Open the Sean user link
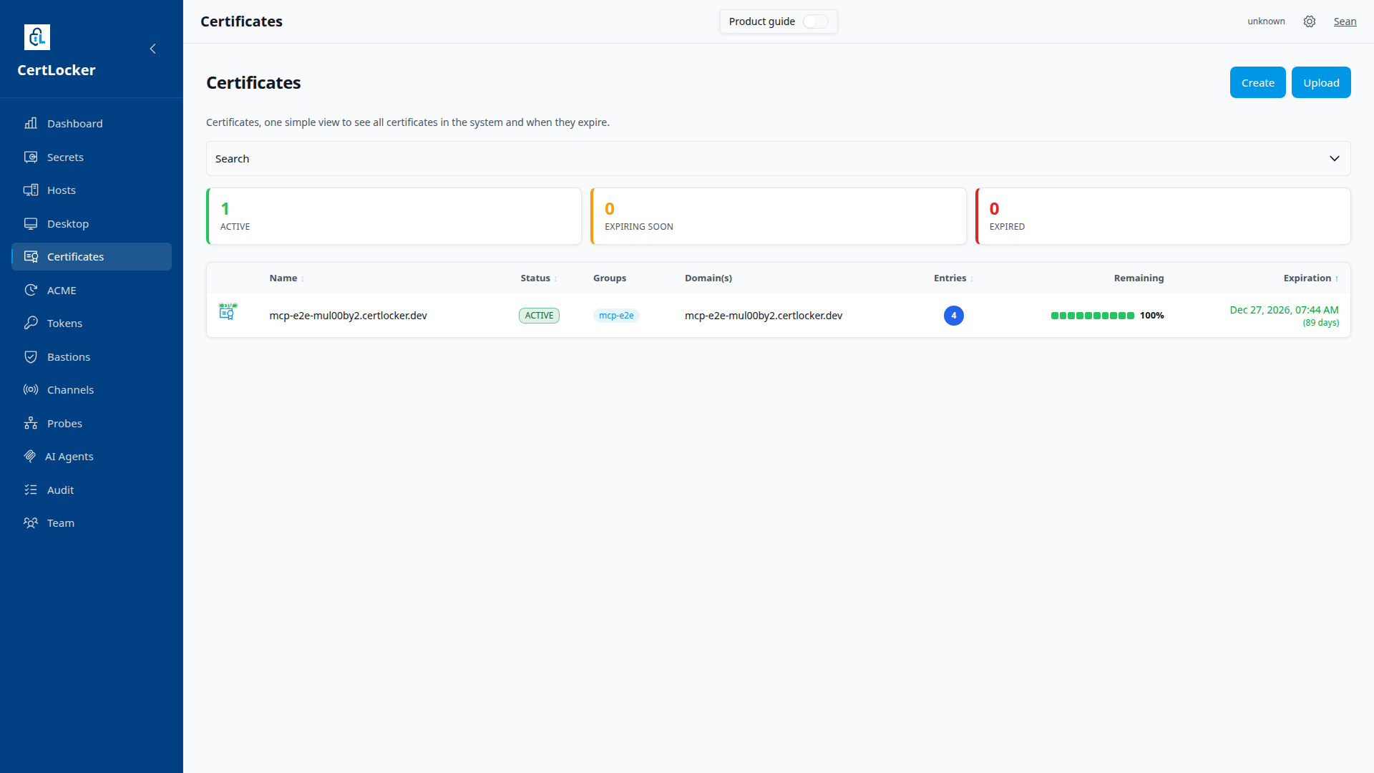Image resolution: width=1374 pixels, height=773 pixels. coord(1345,21)
